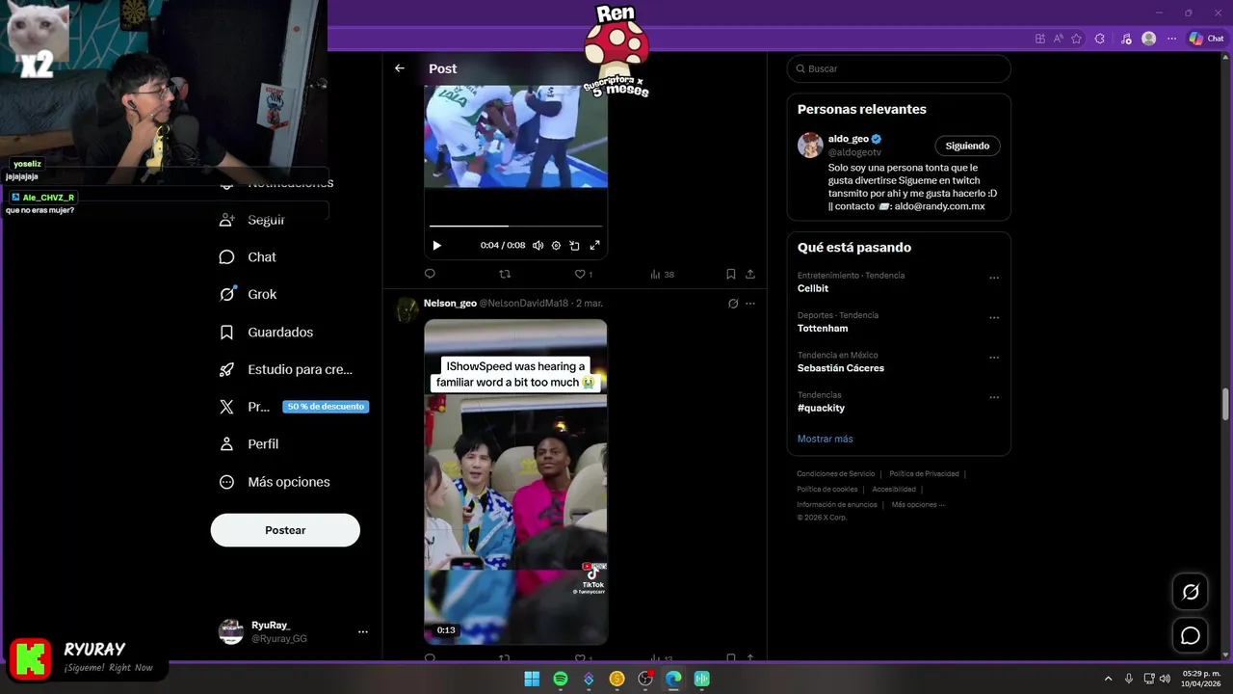Click the Postear button

click(285, 530)
